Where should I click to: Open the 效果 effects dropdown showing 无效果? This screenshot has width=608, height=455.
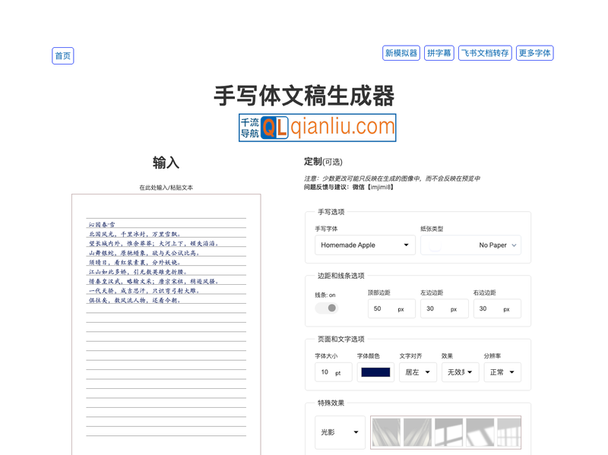pyautogui.click(x=459, y=372)
